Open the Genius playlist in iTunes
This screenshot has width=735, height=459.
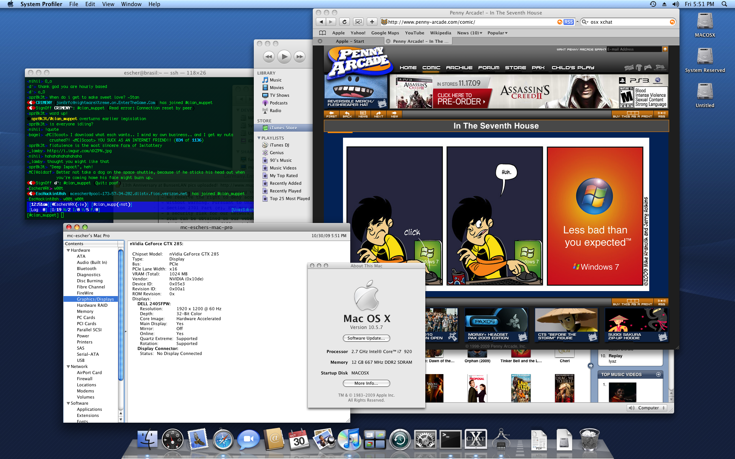coord(283,153)
